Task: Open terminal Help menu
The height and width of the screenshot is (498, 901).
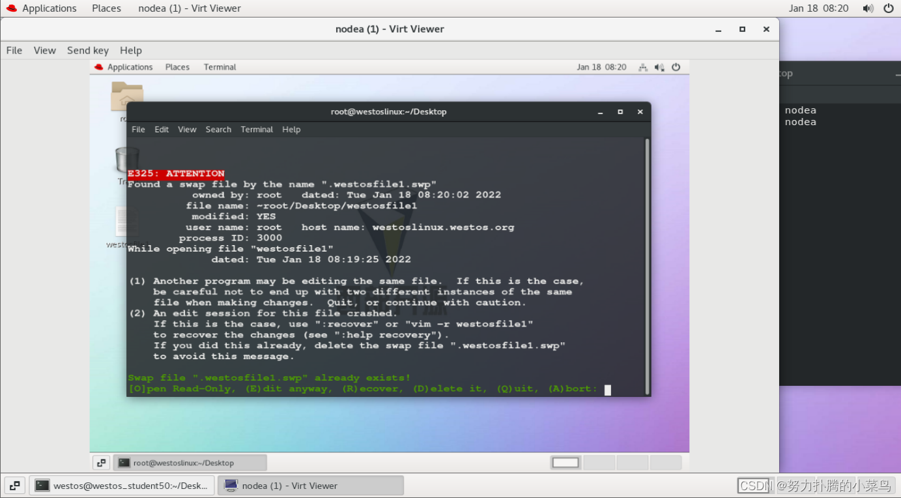Action: click(x=291, y=129)
